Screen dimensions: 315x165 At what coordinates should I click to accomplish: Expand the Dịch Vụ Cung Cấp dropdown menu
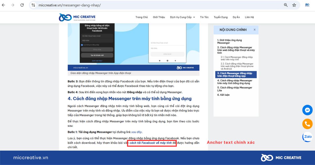coord(182,17)
